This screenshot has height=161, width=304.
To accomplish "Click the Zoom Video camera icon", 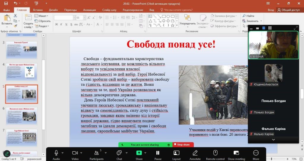I will (x=75, y=153).
